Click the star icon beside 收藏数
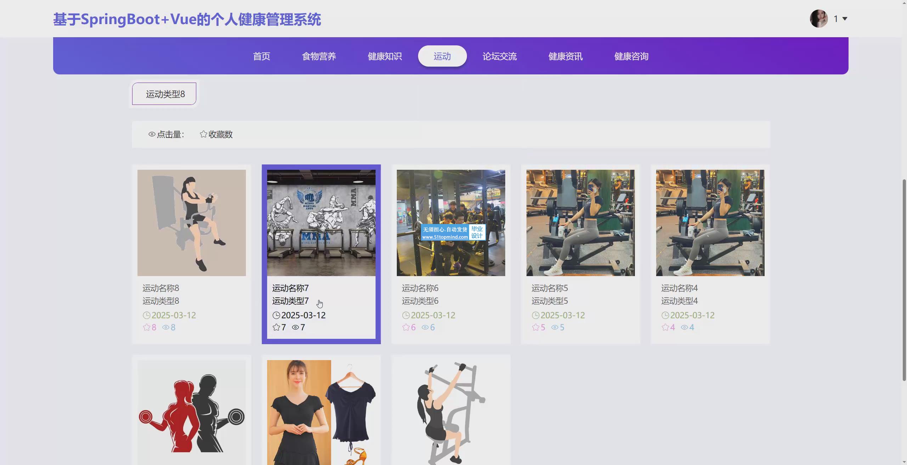 [203, 134]
